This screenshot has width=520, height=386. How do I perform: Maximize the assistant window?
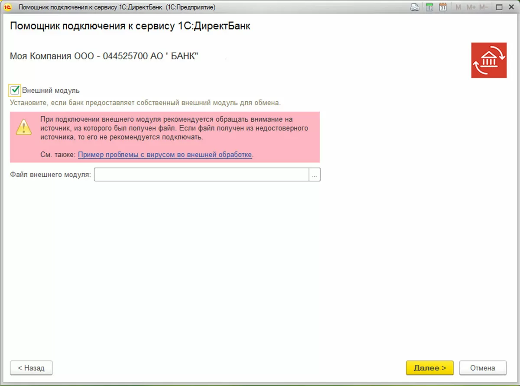click(499, 7)
